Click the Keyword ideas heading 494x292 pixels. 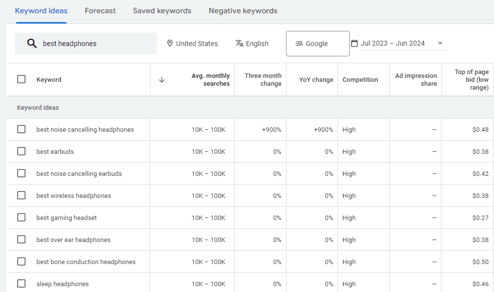(41, 10)
